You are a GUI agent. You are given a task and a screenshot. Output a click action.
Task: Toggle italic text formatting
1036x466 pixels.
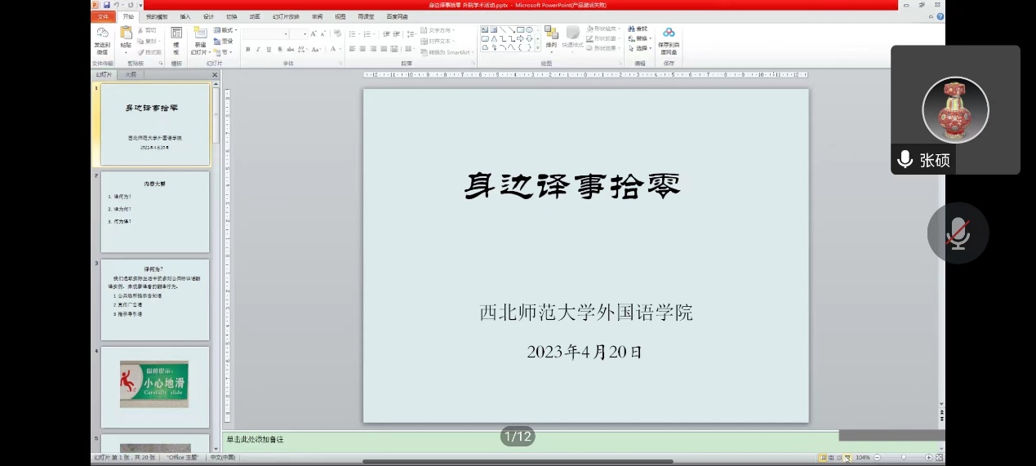pyautogui.click(x=258, y=50)
